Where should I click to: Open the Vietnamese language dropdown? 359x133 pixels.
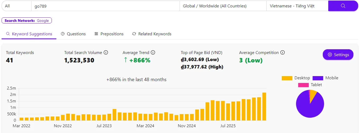(x=297, y=6)
